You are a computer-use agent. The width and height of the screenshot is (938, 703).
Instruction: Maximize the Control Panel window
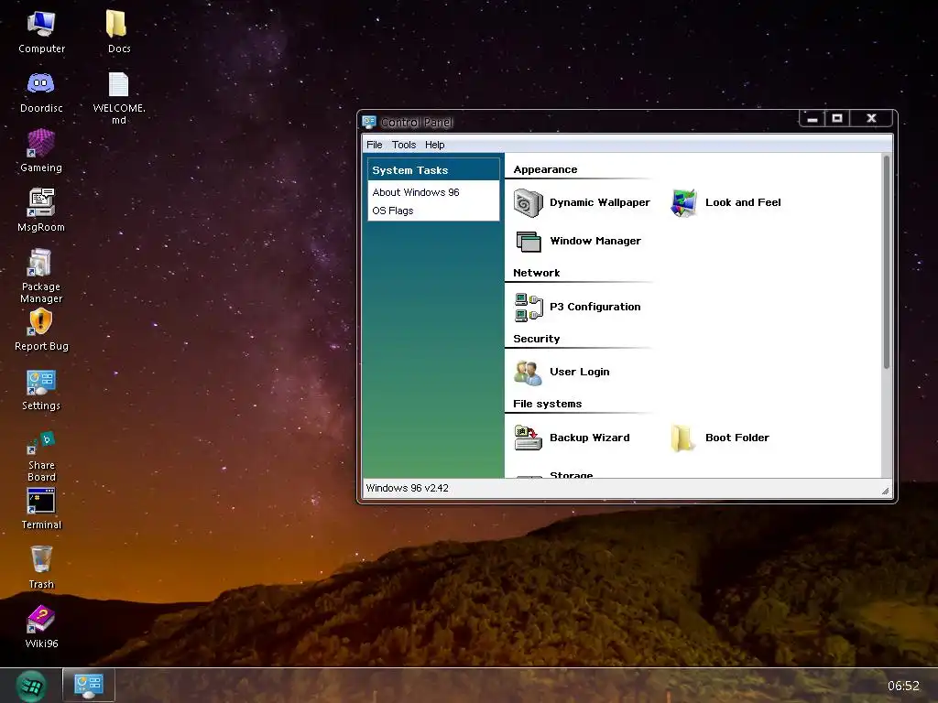837,118
